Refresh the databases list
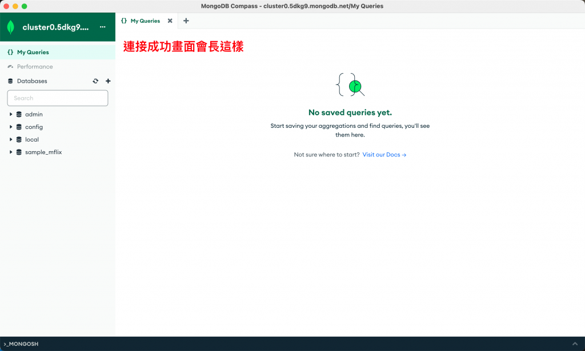The height and width of the screenshot is (351, 585). click(95, 81)
